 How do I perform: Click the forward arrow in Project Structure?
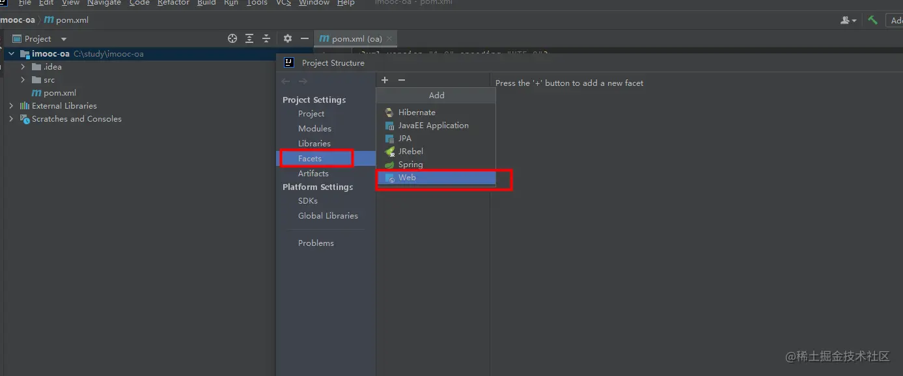coord(303,81)
